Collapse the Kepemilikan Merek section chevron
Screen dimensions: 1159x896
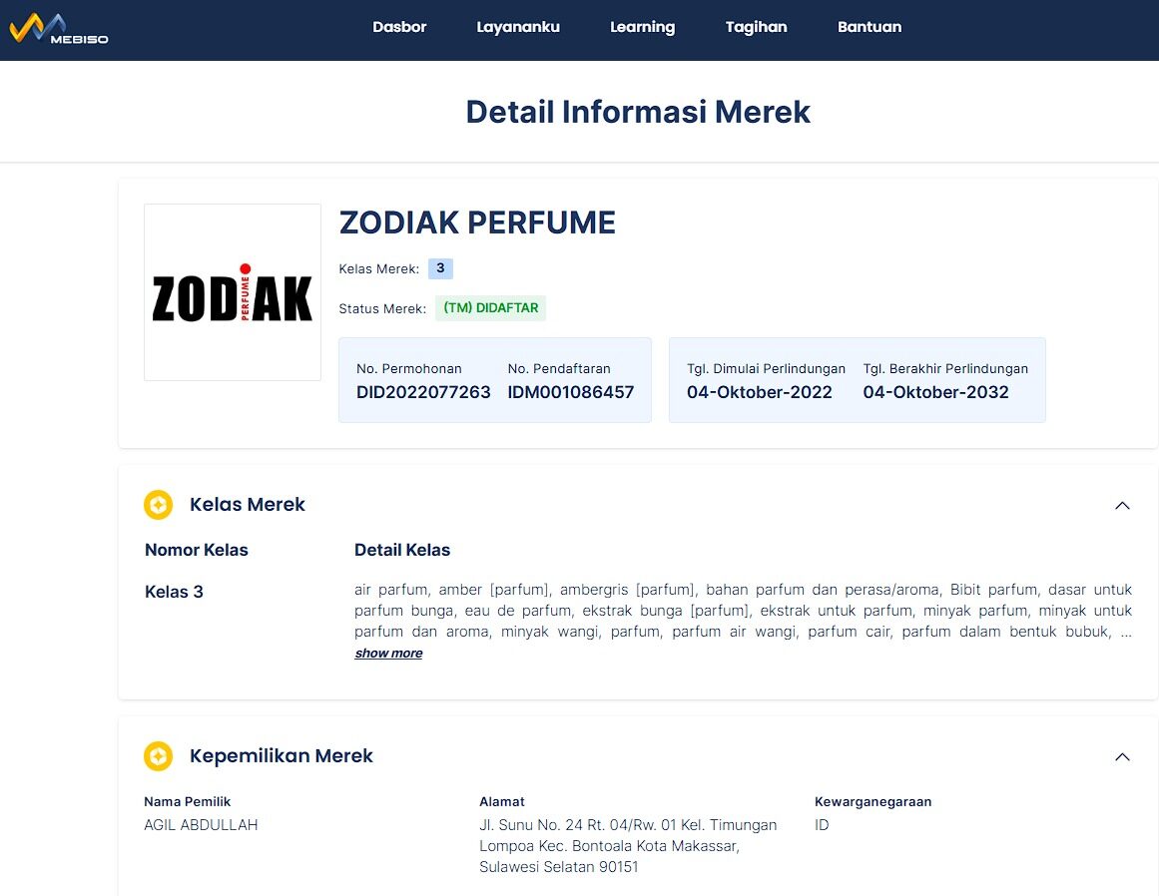pos(1122,756)
